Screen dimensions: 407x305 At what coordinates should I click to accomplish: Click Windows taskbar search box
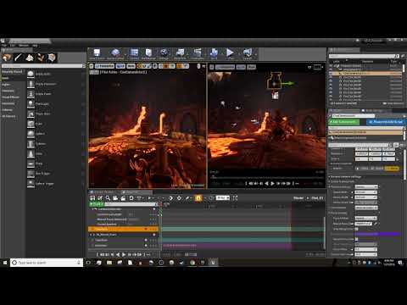[x=47, y=263]
